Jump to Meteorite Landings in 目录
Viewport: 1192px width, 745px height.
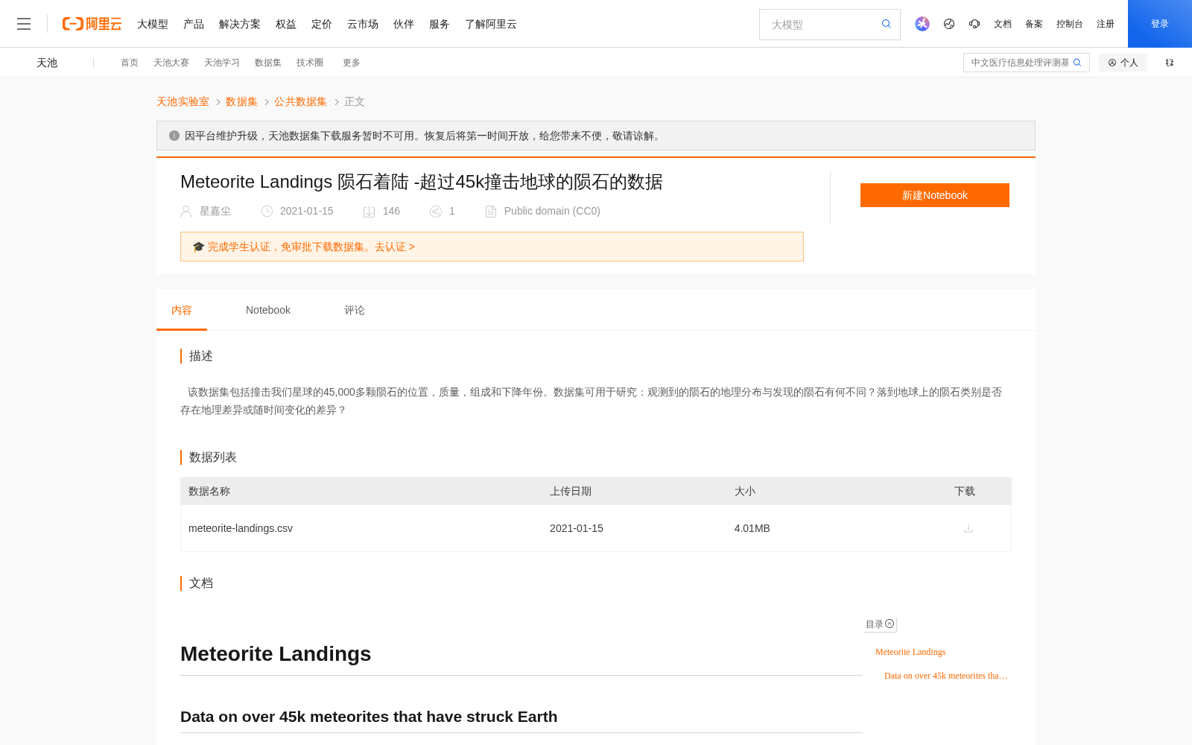coord(910,652)
